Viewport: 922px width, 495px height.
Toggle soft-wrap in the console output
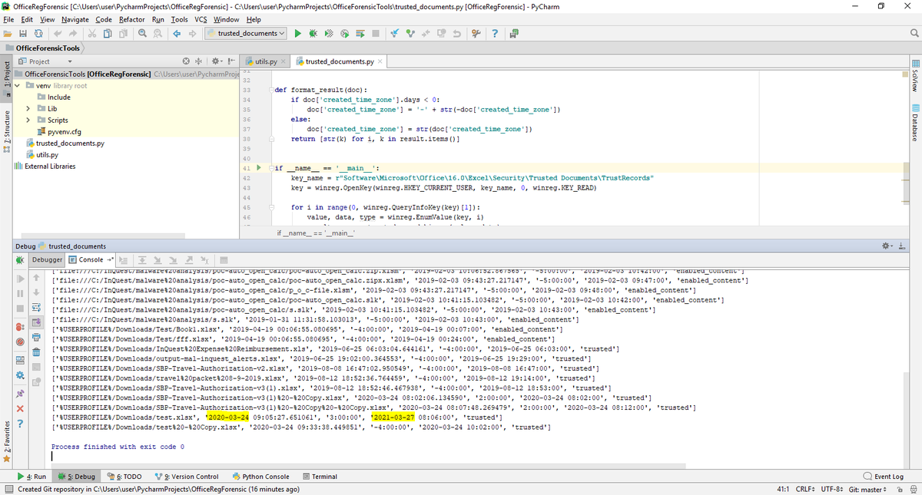[x=36, y=308]
